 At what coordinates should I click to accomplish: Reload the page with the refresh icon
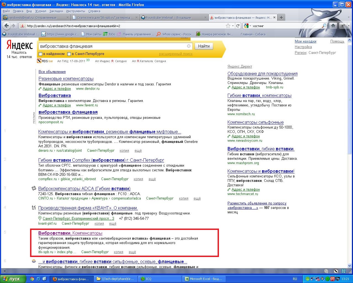(x=238, y=26)
